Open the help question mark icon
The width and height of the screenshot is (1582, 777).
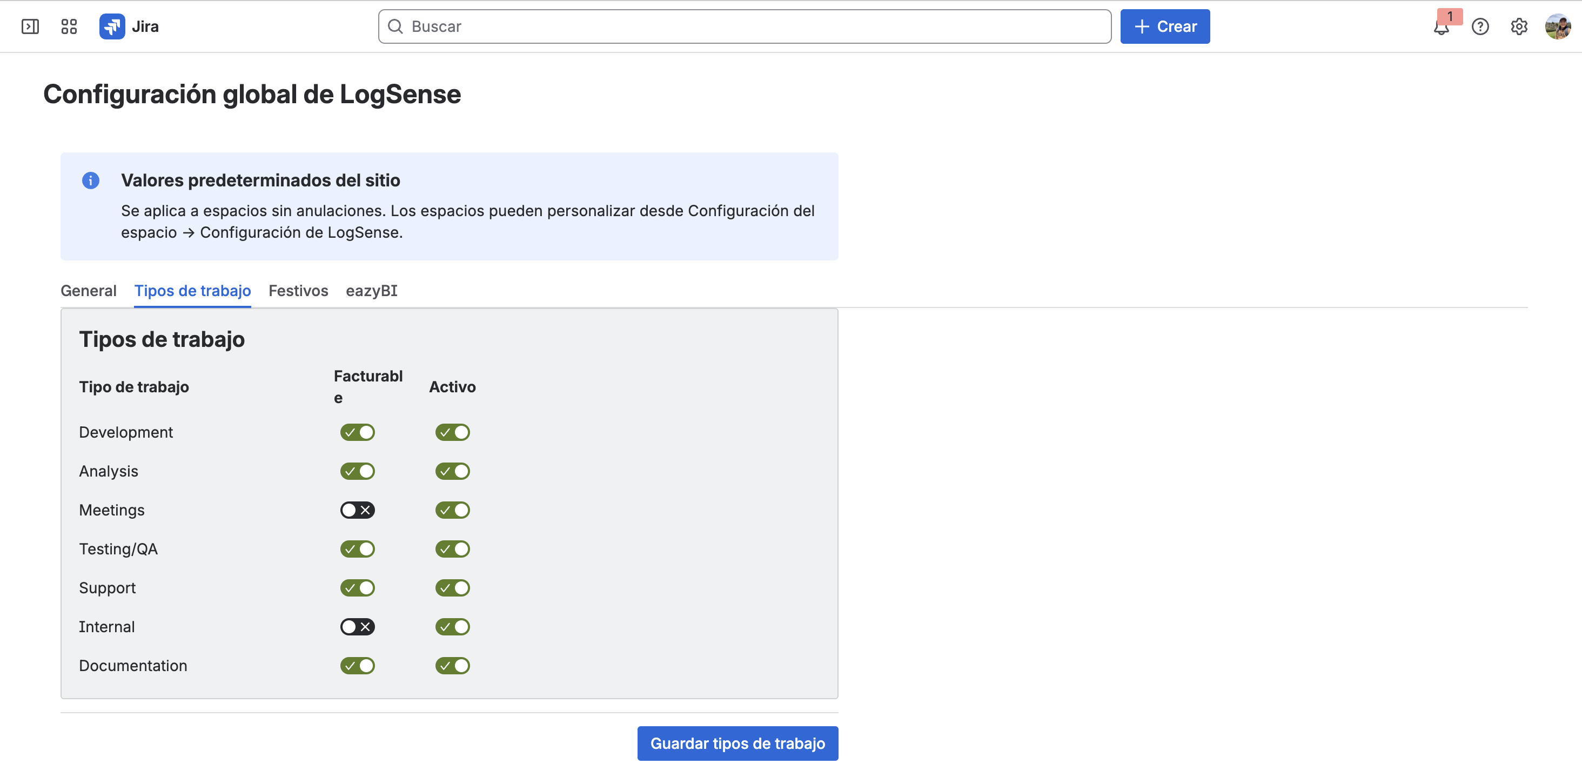1480,26
